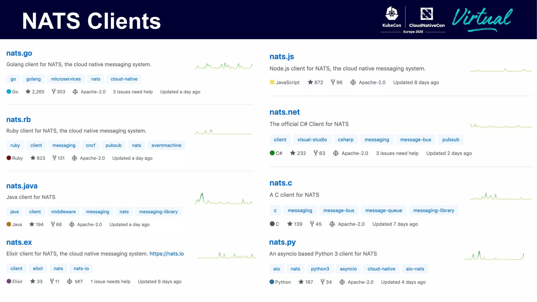Select the microservices topic tag

click(66, 79)
